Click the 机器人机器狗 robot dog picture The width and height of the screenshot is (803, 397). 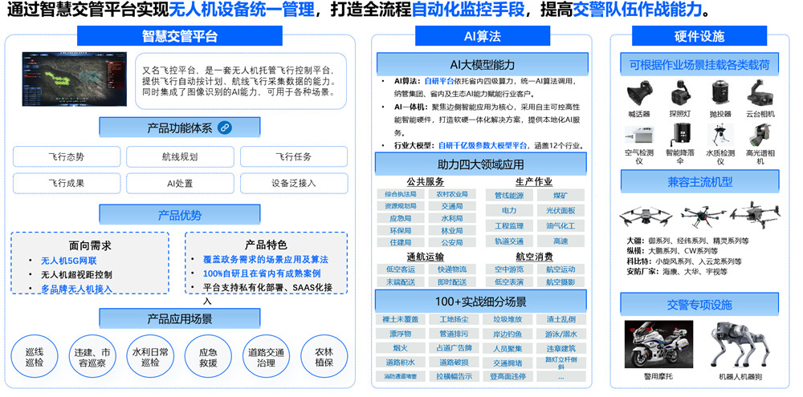click(x=740, y=344)
